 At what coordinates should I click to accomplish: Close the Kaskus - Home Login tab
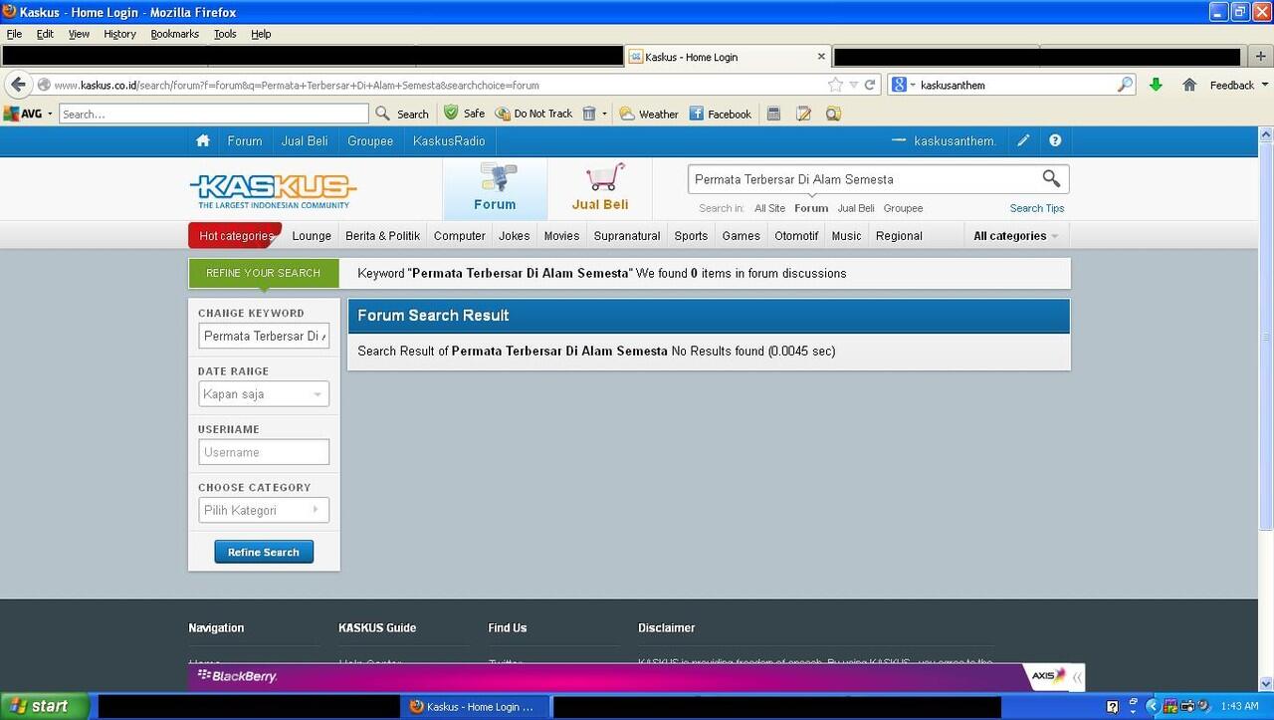click(x=821, y=57)
